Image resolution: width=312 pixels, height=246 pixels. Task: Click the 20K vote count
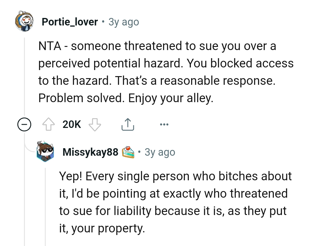pyautogui.click(x=72, y=125)
